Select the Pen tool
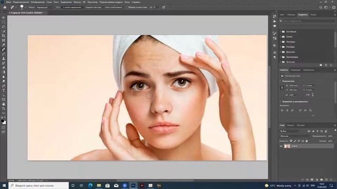This screenshot has height=189, width=337. tap(4, 86)
